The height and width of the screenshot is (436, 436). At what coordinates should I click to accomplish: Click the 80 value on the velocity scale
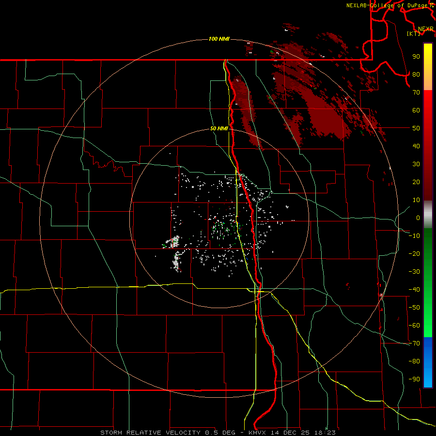tap(416, 74)
